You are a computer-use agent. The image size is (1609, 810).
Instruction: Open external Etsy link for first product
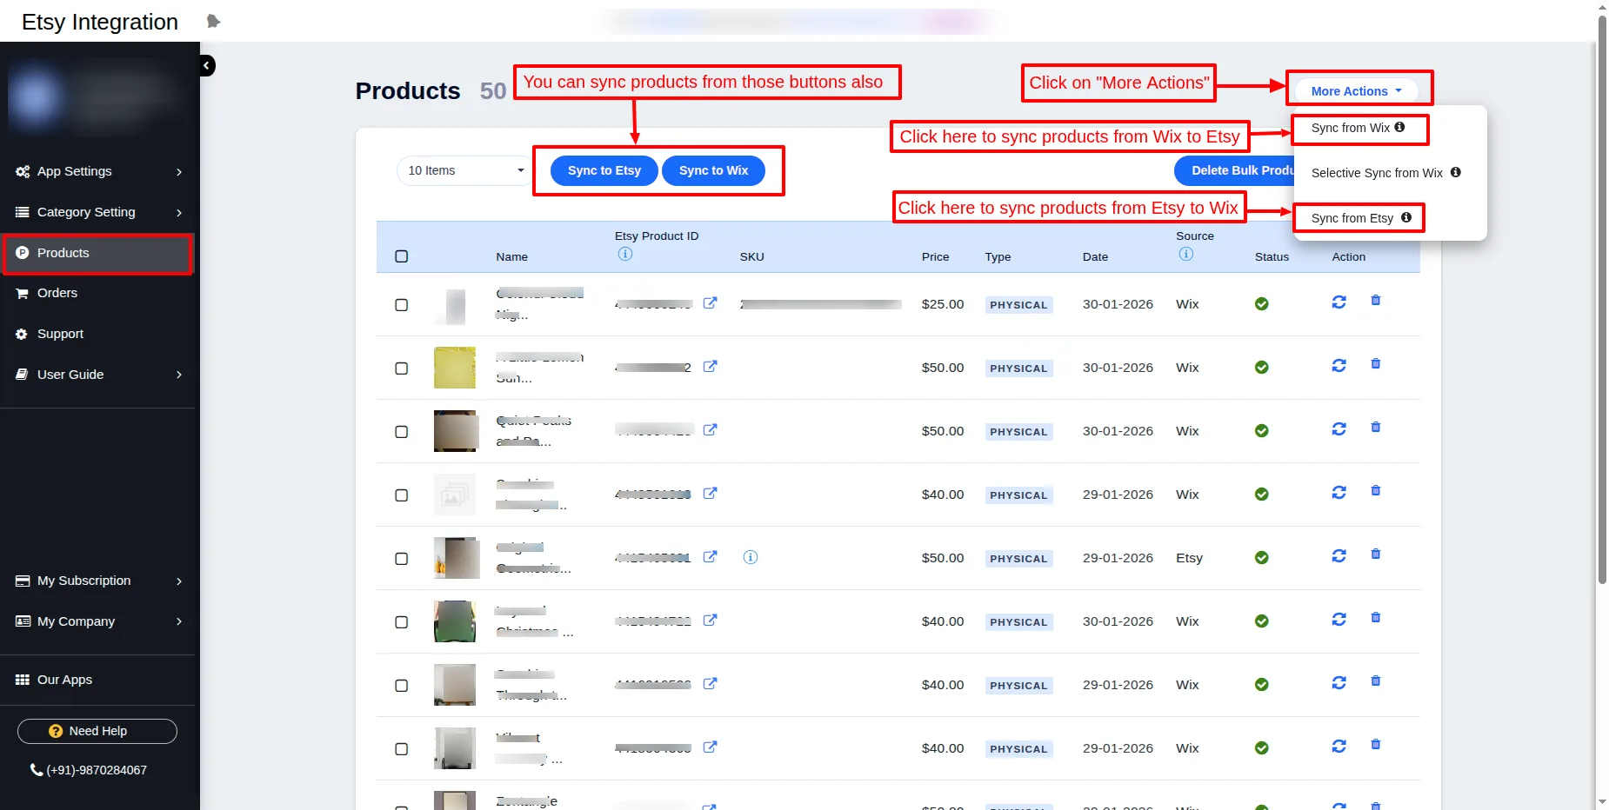pos(710,303)
